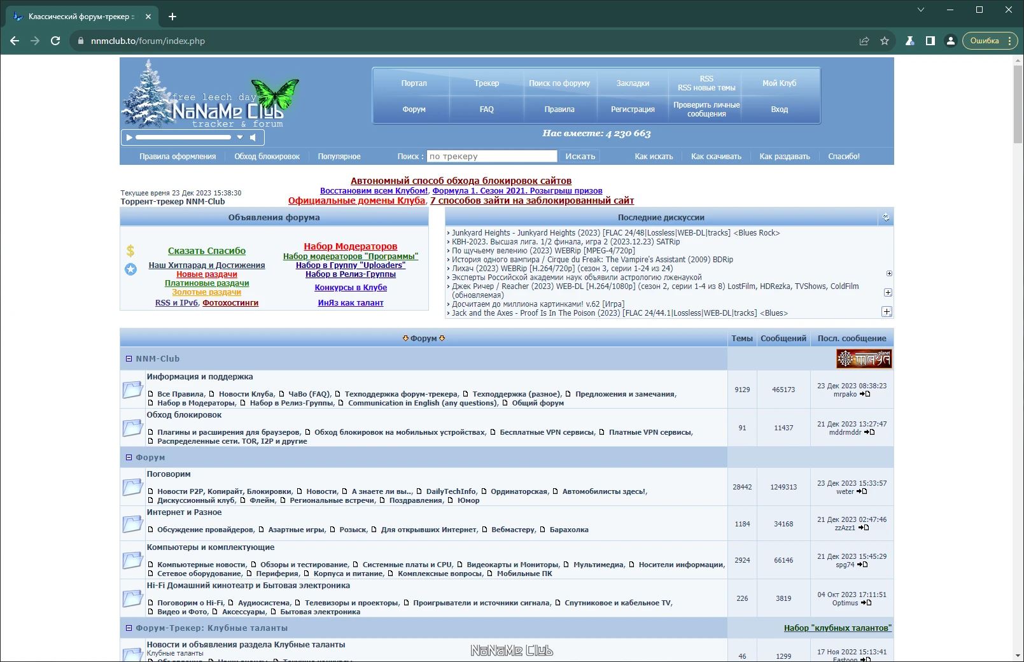
Task: Go to last post by zzAzz1
Action: point(864,528)
